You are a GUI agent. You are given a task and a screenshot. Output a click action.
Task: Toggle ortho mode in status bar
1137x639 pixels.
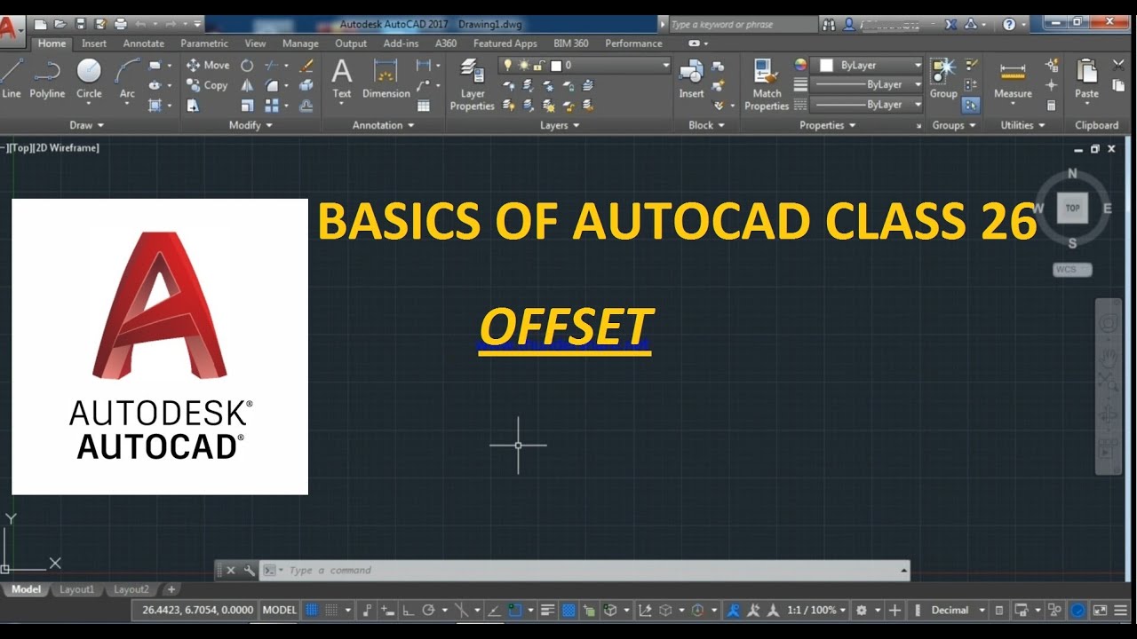409,611
